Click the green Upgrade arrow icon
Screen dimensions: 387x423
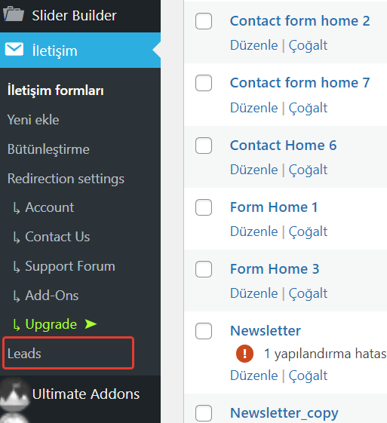click(91, 323)
